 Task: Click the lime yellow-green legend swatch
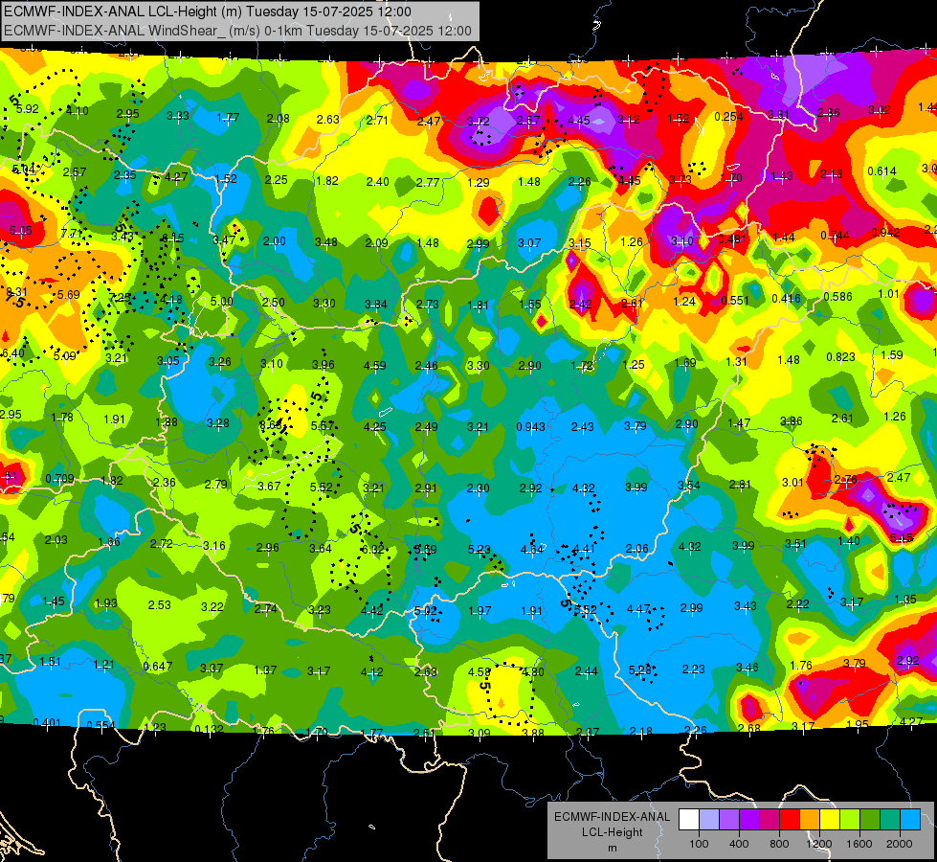click(849, 820)
